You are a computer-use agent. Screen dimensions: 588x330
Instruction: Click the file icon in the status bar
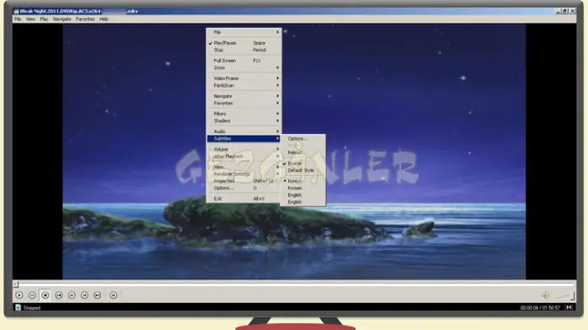(18, 307)
